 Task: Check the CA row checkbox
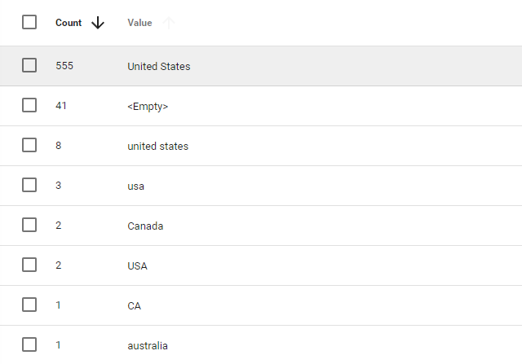[x=29, y=305]
